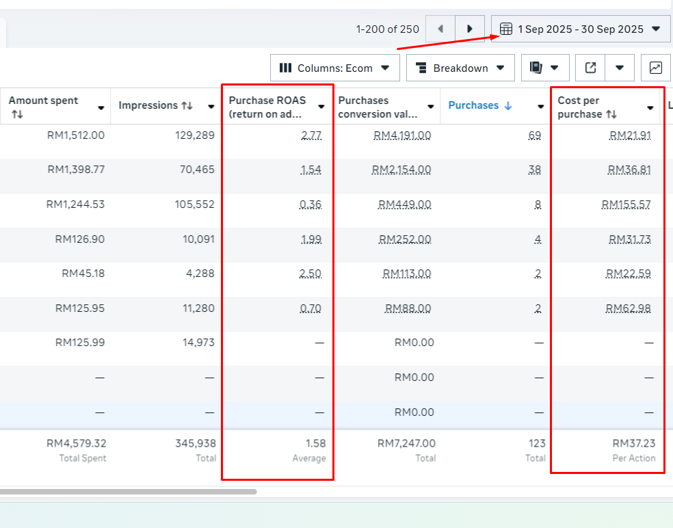Select amount spent cell RM1,512.00
The image size is (673, 528).
75,135
